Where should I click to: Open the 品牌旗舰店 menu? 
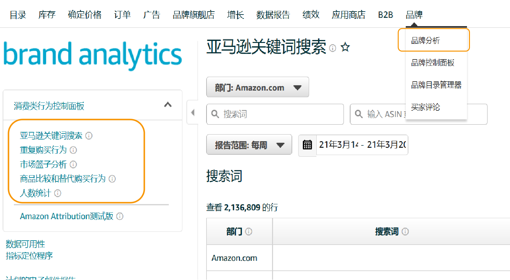pyautogui.click(x=194, y=15)
